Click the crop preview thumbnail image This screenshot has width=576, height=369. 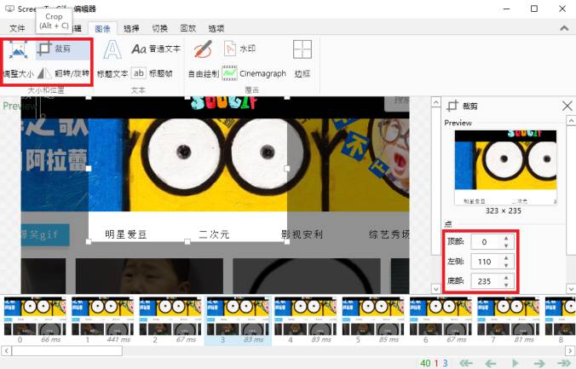click(505, 167)
